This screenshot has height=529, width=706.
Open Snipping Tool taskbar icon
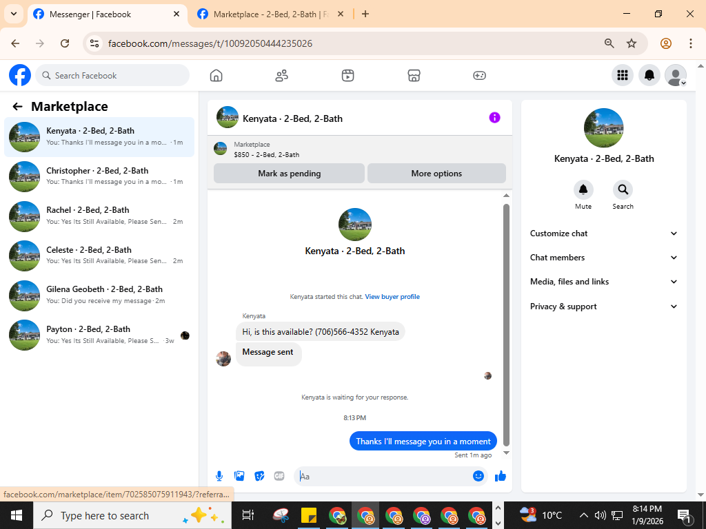(x=281, y=515)
